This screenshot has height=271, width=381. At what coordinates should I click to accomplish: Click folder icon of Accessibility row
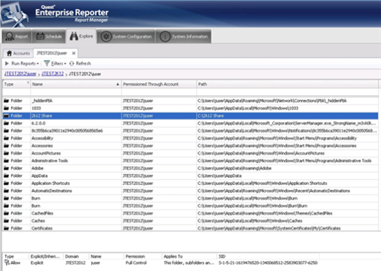click(6, 139)
